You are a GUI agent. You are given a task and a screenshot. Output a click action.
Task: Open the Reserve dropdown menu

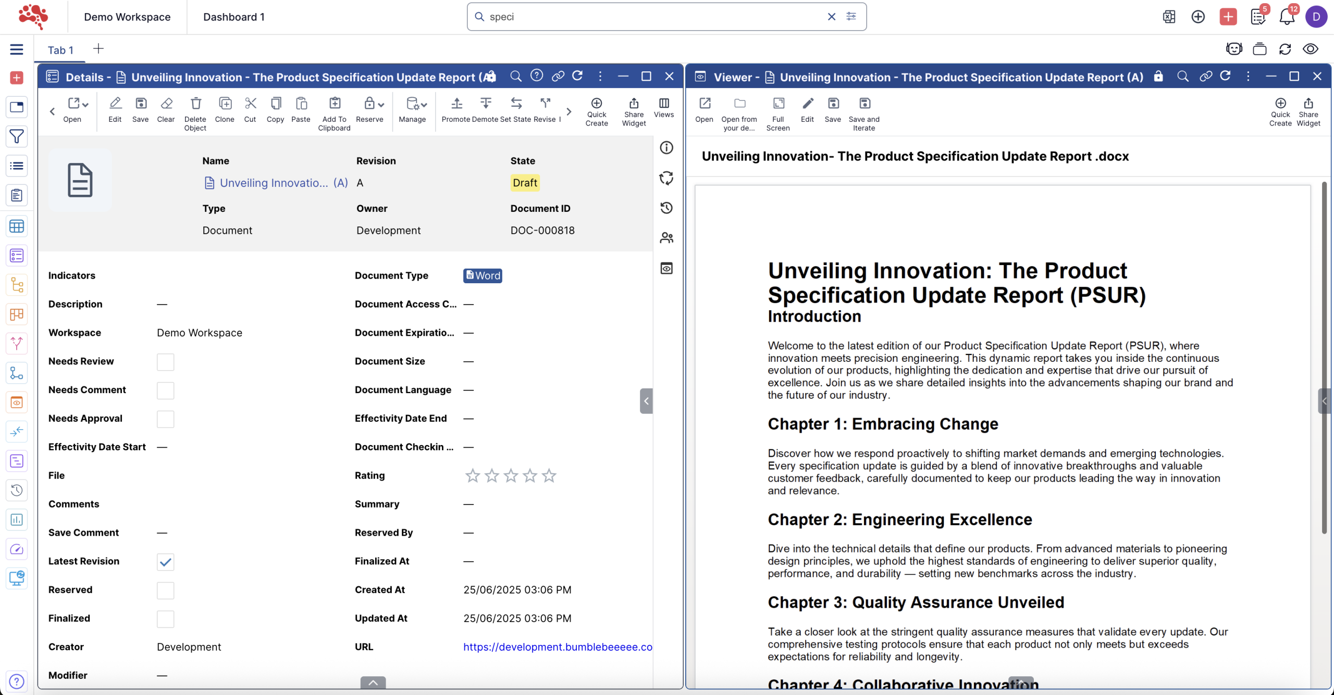point(381,105)
